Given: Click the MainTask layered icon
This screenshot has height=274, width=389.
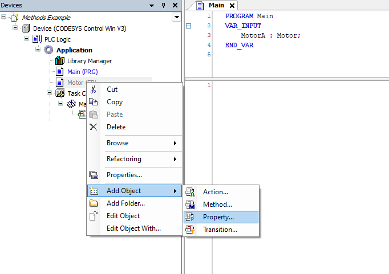Looking at the screenshot, I should pyautogui.click(x=71, y=104).
